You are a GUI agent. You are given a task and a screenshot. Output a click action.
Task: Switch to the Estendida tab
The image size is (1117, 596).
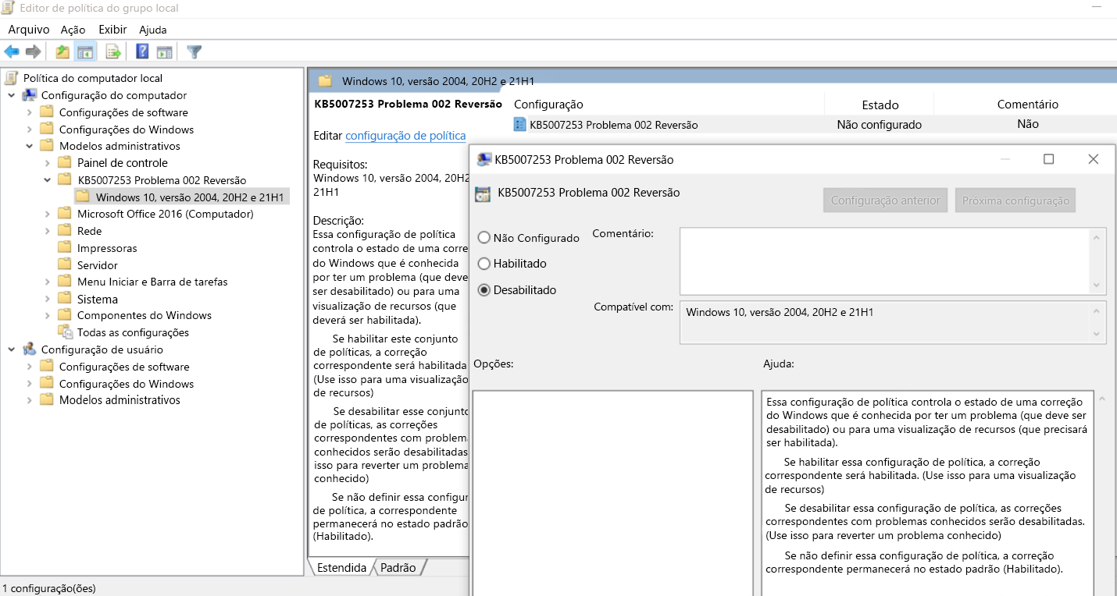point(341,568)
